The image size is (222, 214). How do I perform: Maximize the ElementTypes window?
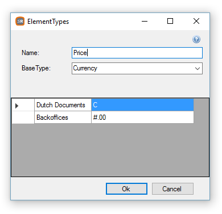click(x=170, y=21)
